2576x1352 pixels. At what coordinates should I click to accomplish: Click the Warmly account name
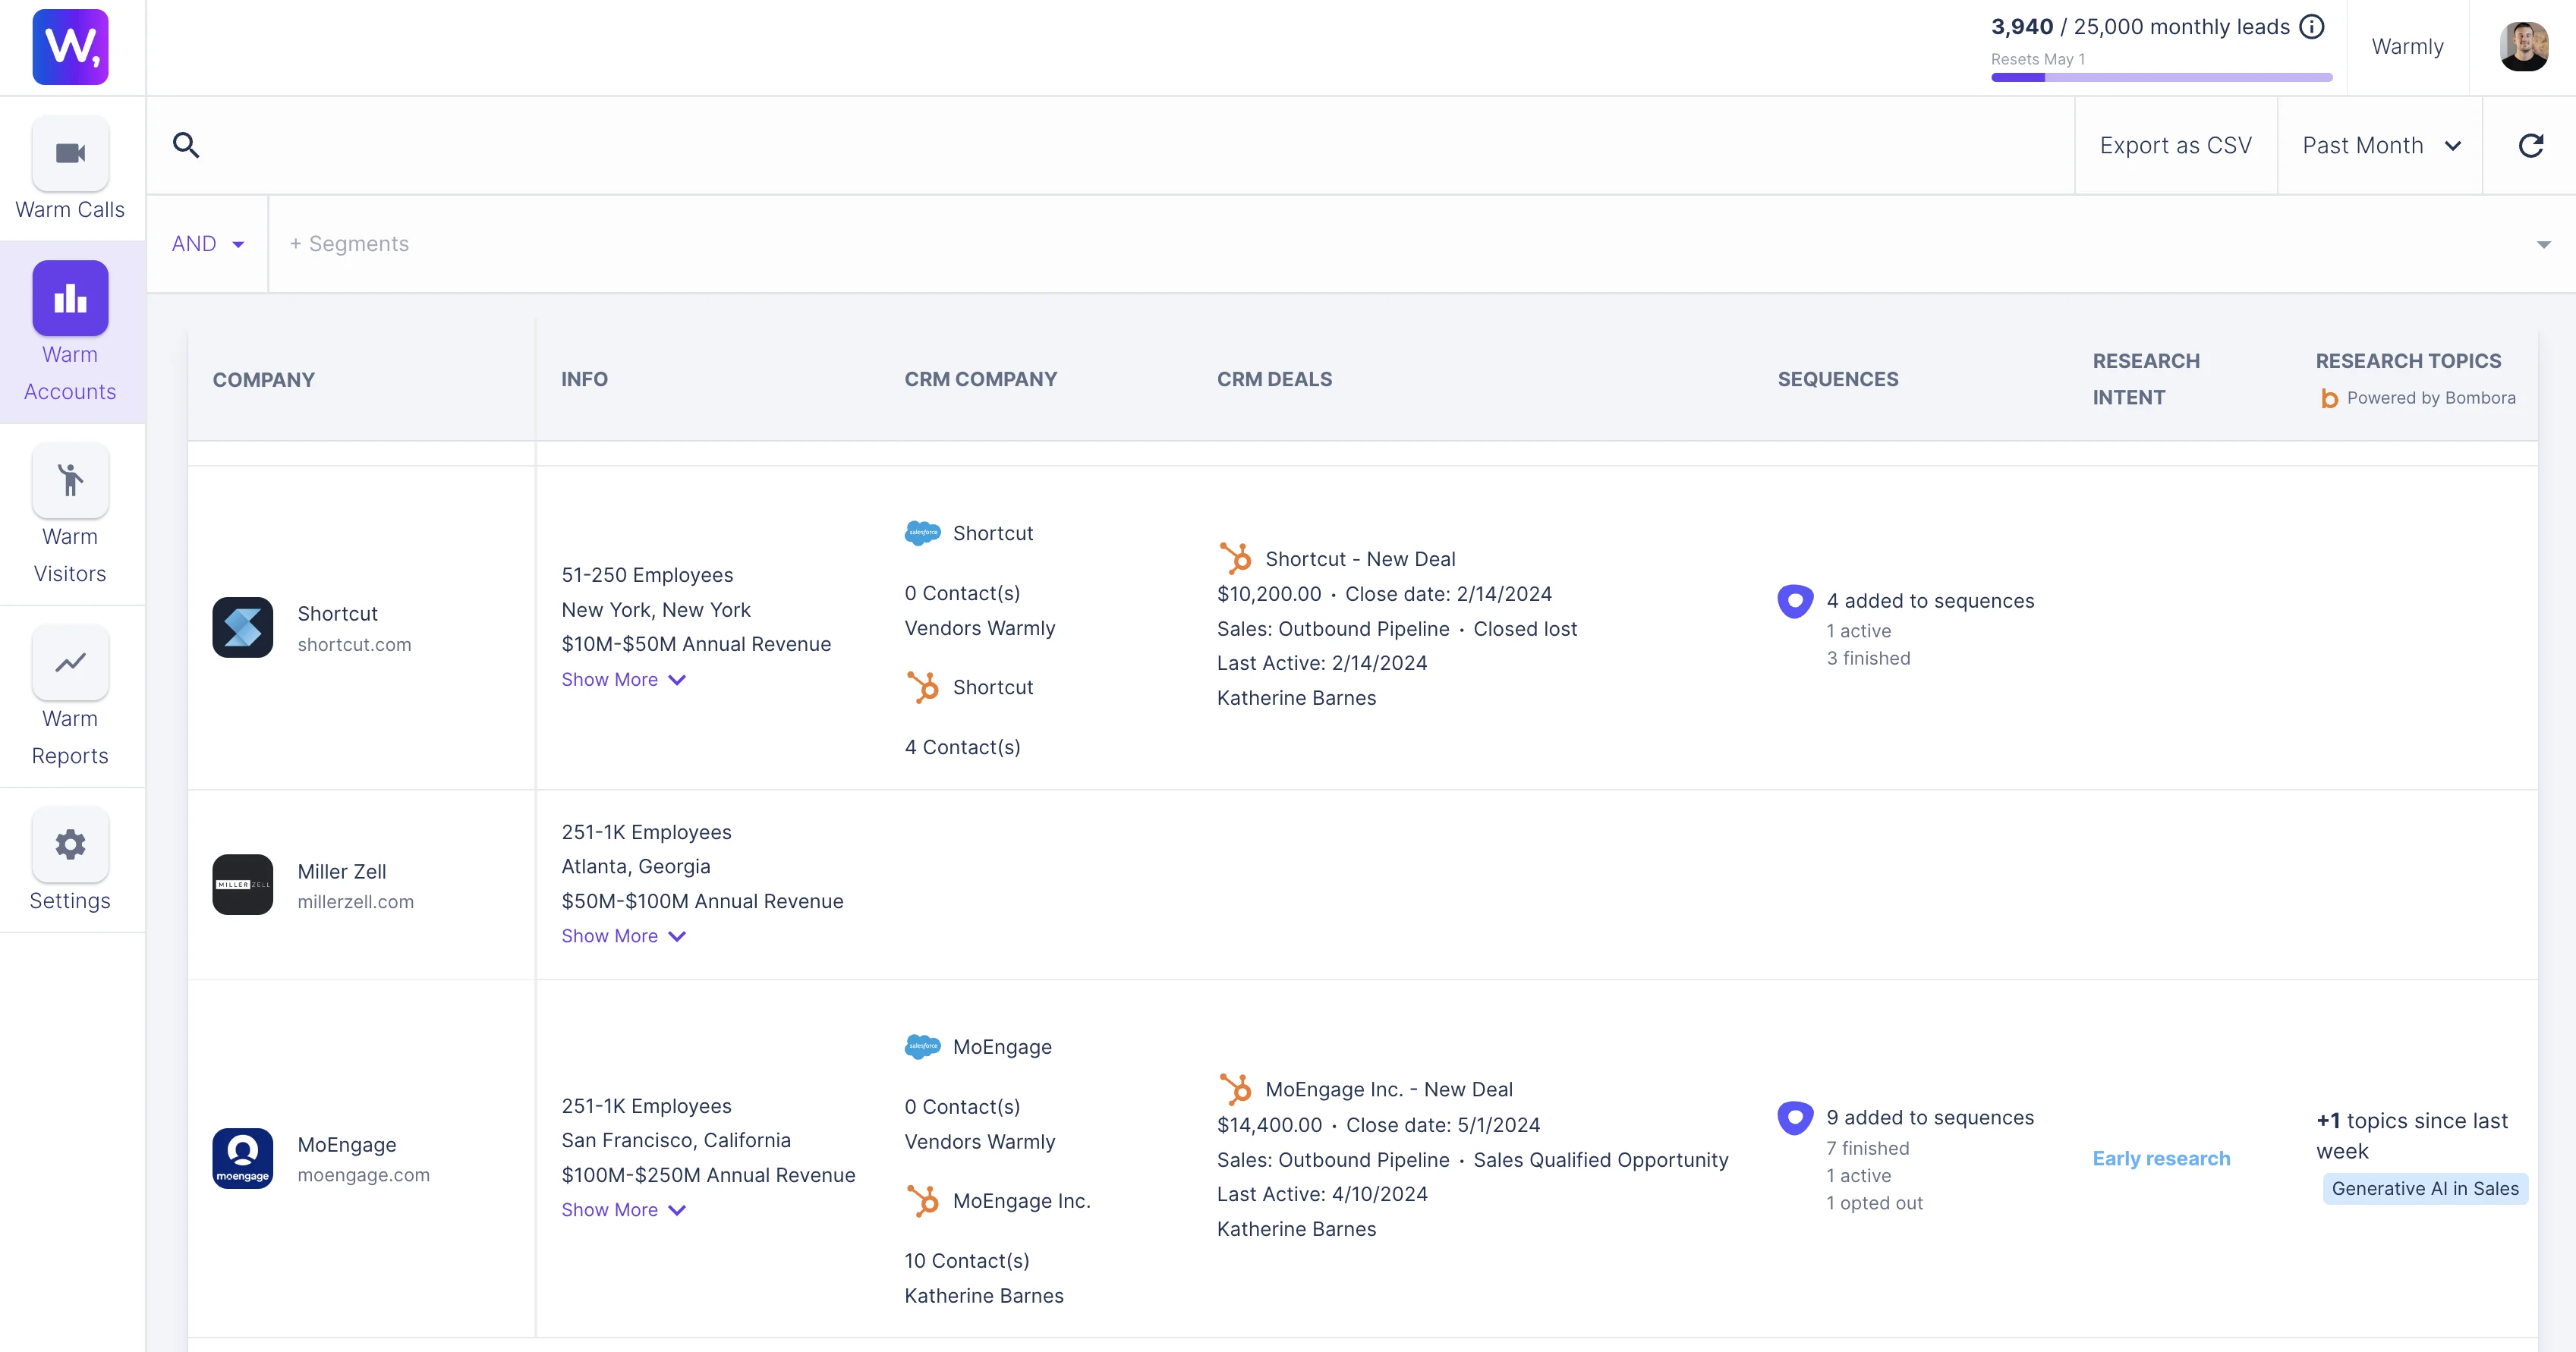click(2407, 47)
